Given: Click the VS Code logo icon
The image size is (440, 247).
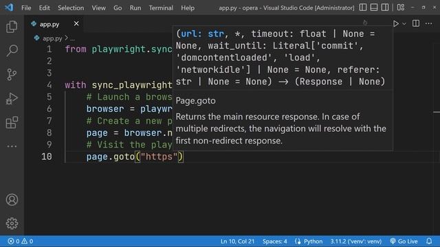Looking at the screenshot, I should pos(9,8).
